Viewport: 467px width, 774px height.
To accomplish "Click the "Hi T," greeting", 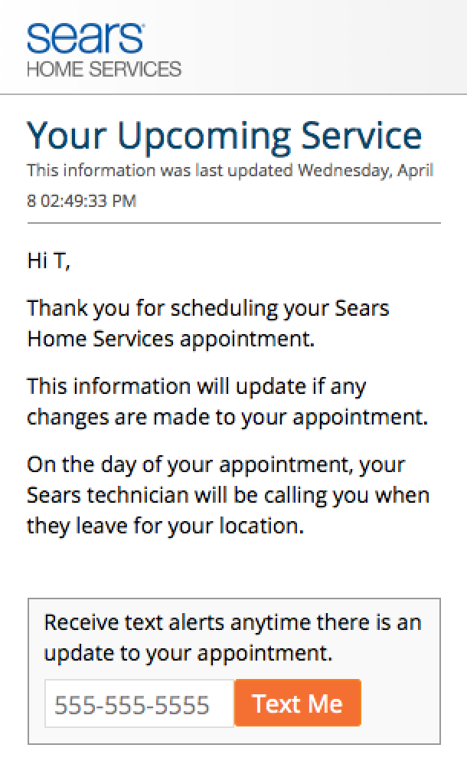I will [48, 261].
